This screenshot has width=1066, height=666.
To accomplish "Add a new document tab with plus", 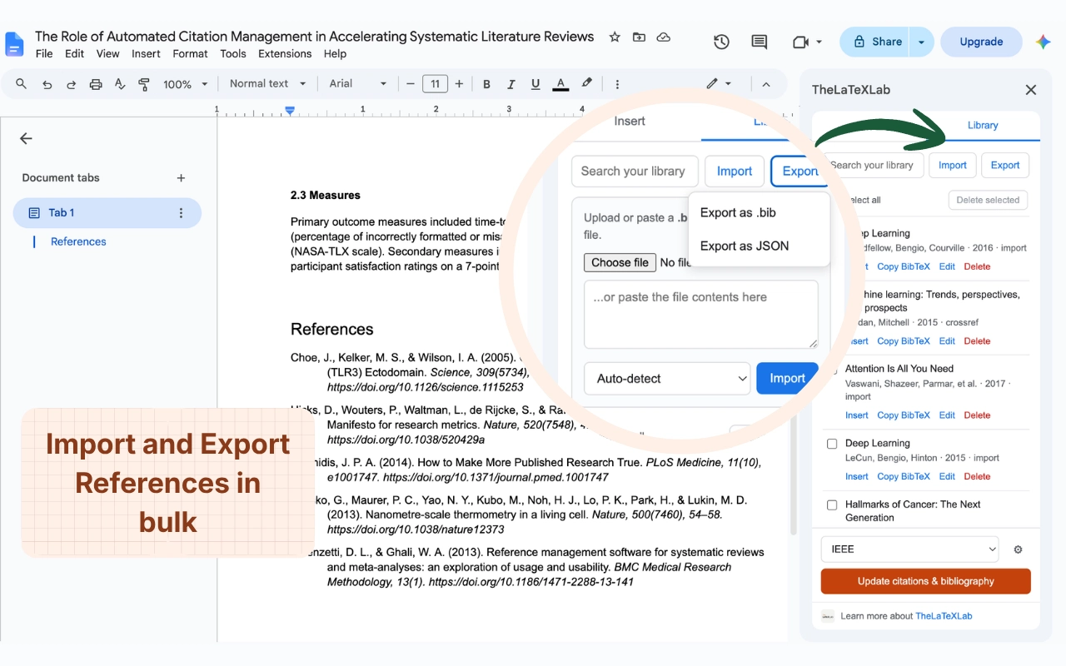I will (181, 178).
